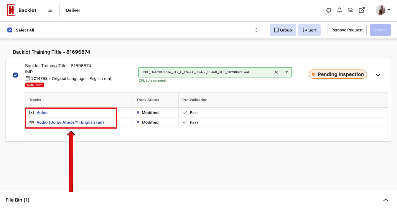
Task: Toggle the Select All checkbox
Action: coord(10,30)
